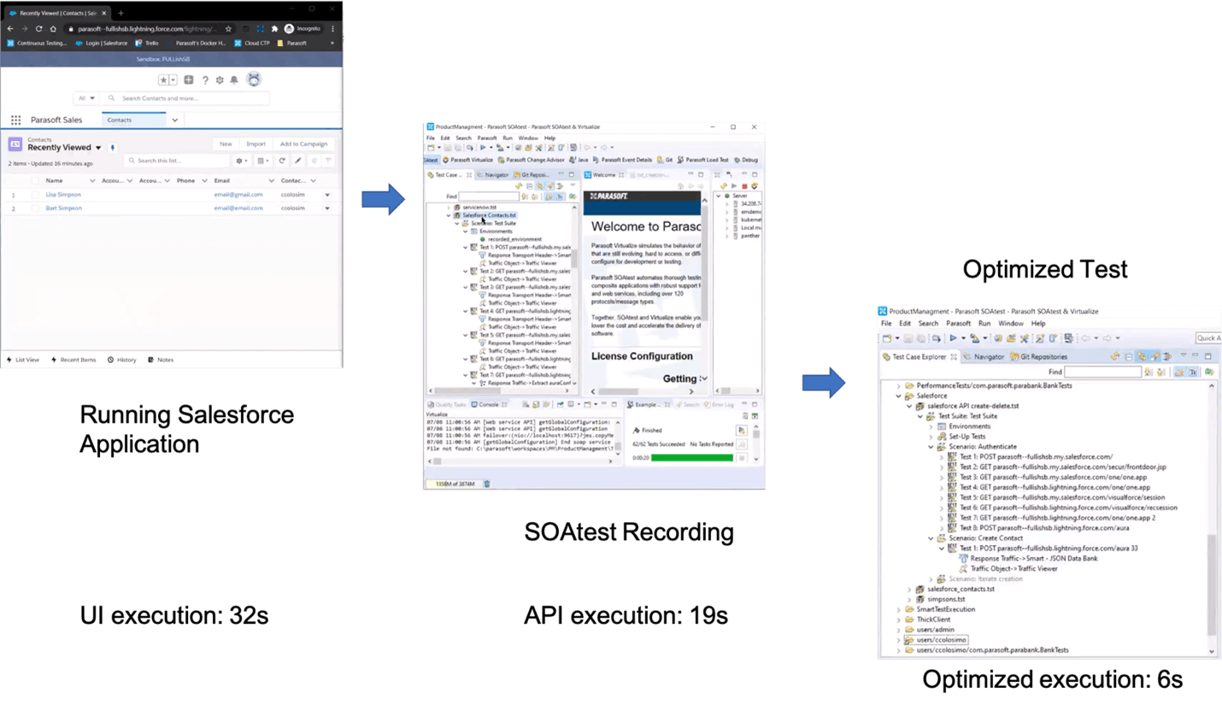Viewport: 1222px width, 710px height.
Task: Open the Recently Viewed list view dropdown
Action: [98, 148]
